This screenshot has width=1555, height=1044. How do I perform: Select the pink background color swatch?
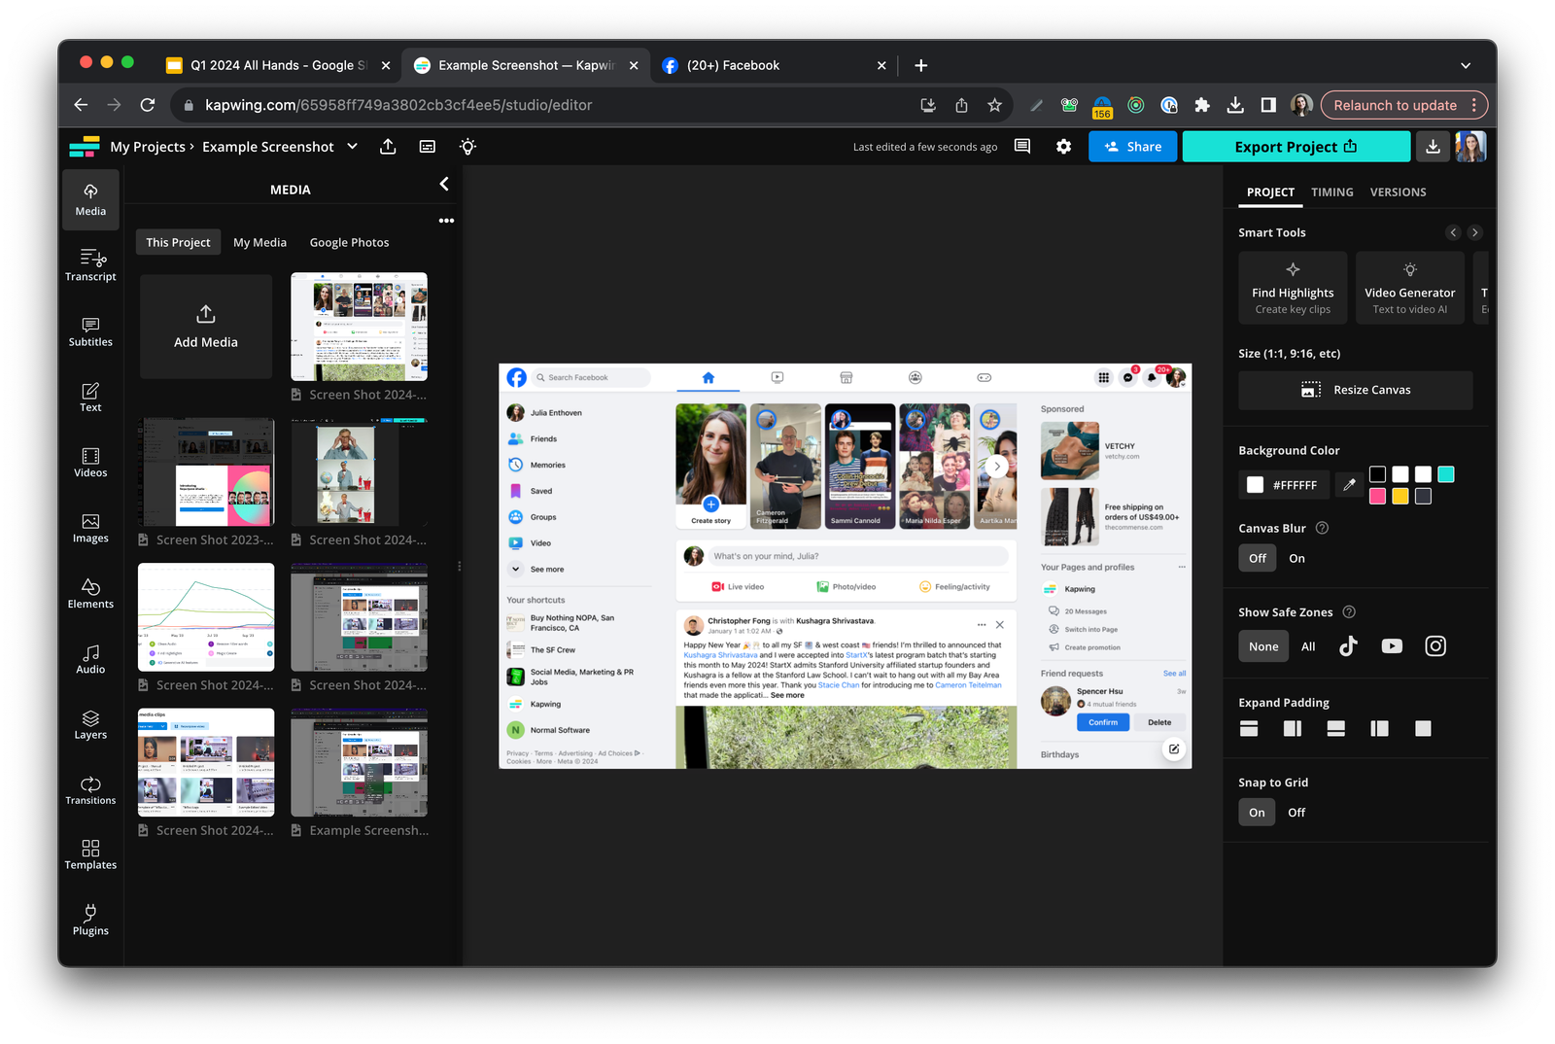1377,496
